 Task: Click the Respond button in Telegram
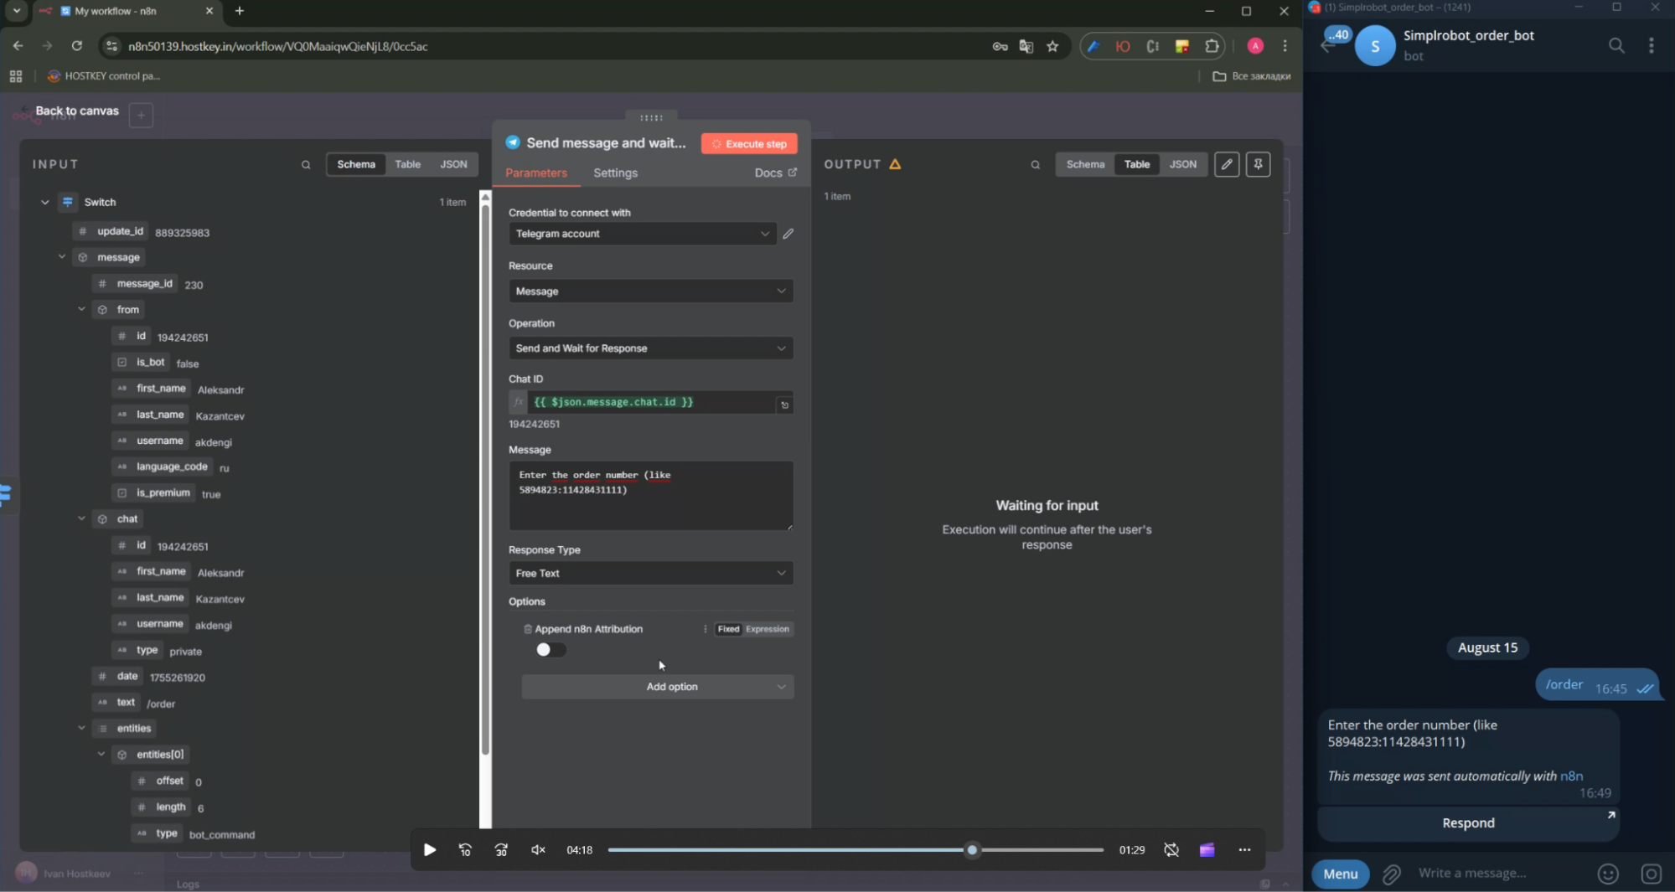1467,823
